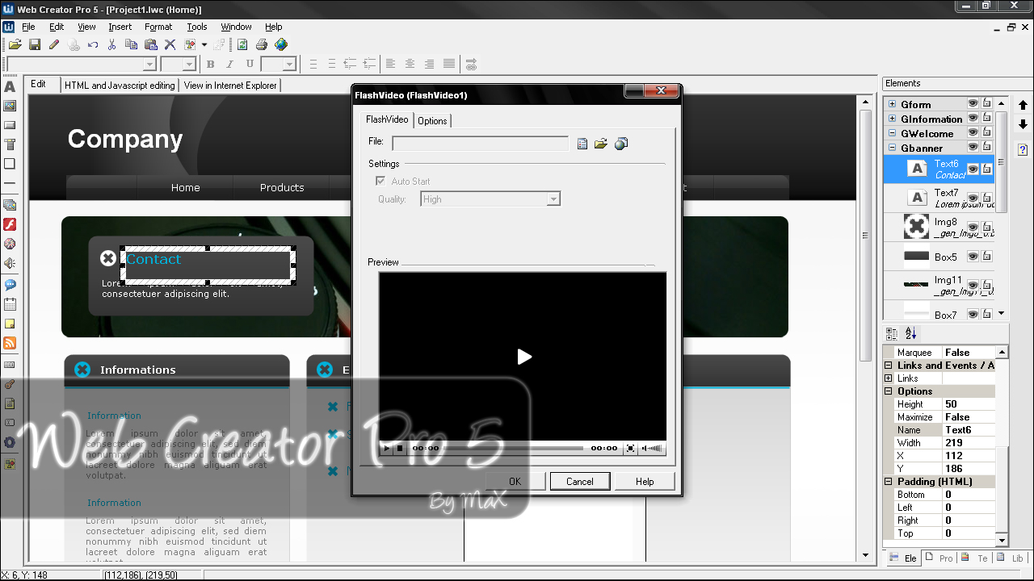The height and width of the screenshot is (581, 1034).
Task: Select the Text tool in the left sidebar
Action: (x=10, y=86)
